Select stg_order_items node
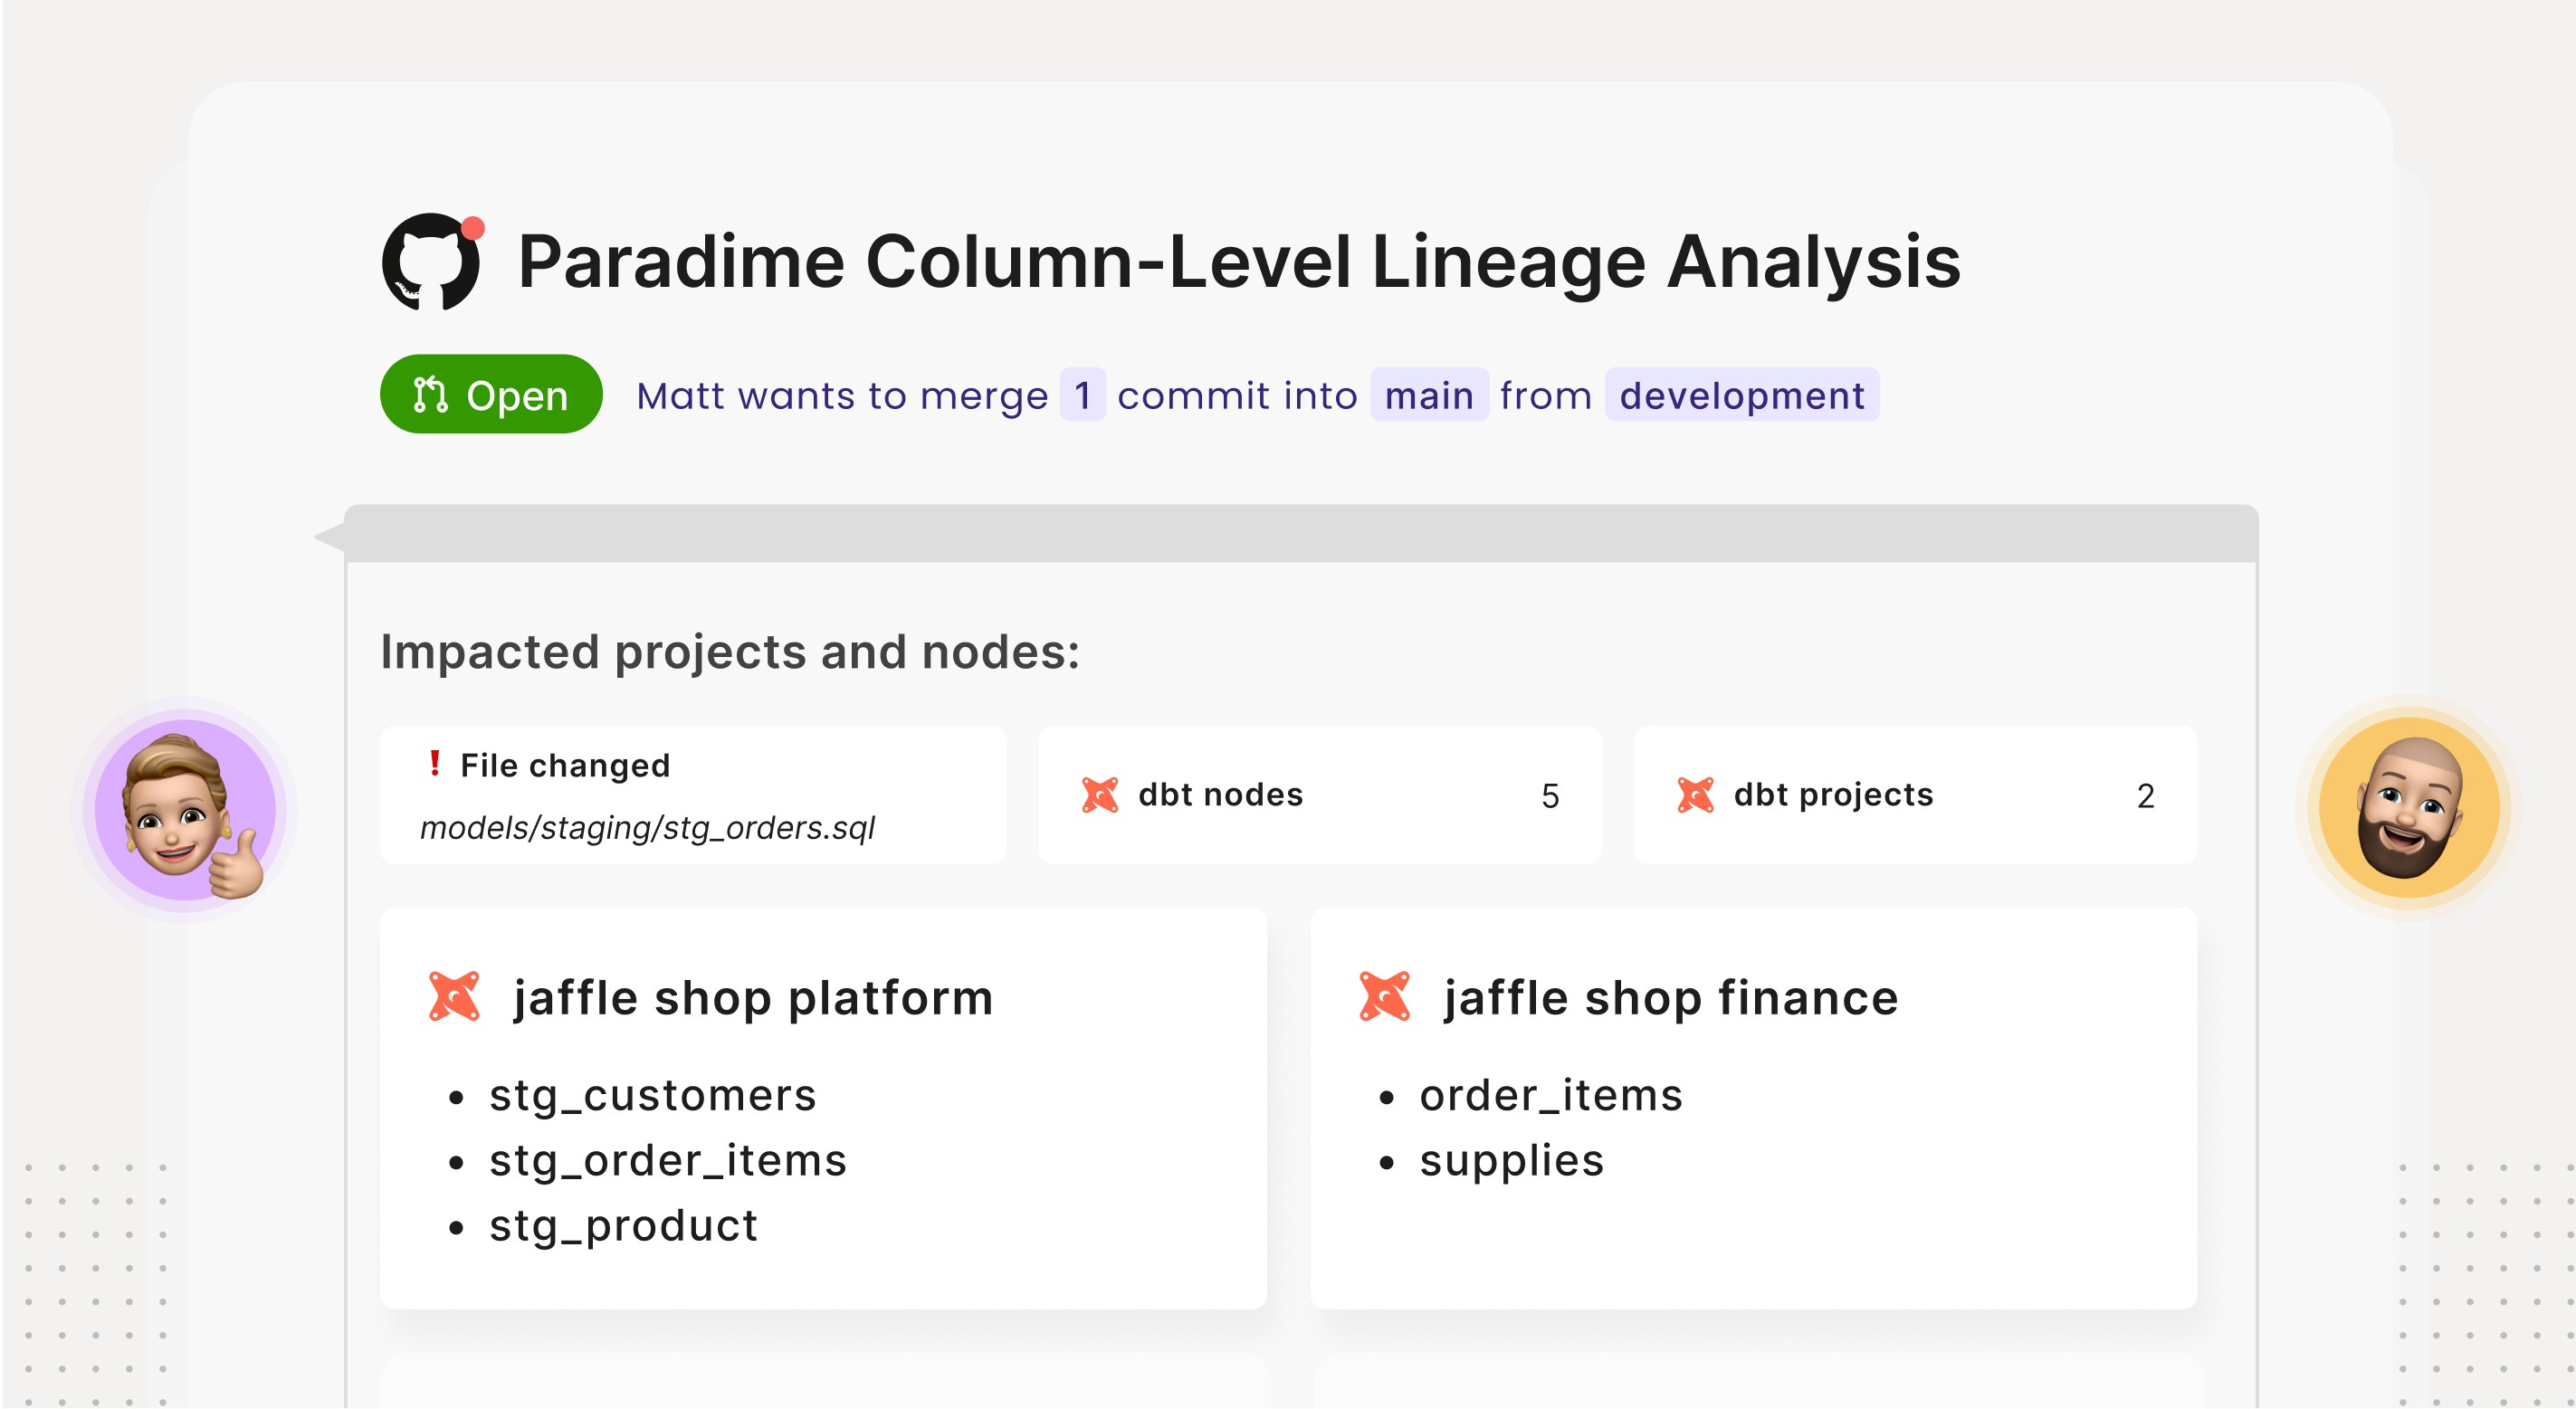This screenshot has width=2576, height=1409. (667, 1160)
